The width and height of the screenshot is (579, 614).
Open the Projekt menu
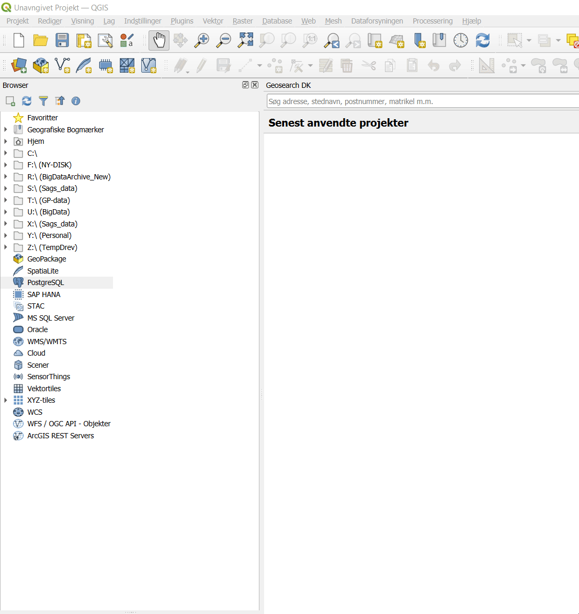point(18,21)
